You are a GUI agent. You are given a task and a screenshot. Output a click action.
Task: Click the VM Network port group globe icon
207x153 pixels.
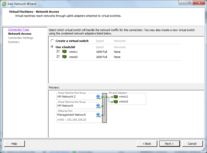coord(98,106)
